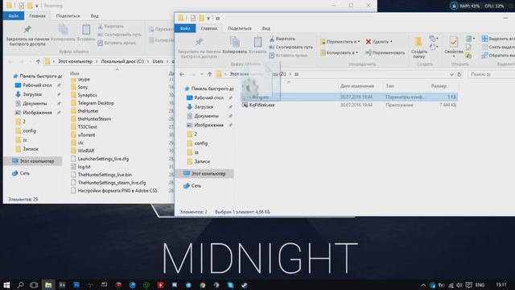The width and height of the screenshot is (515, 290).
Task: Click Снять выделение in zz ribbon
Action: pos(498,47)
